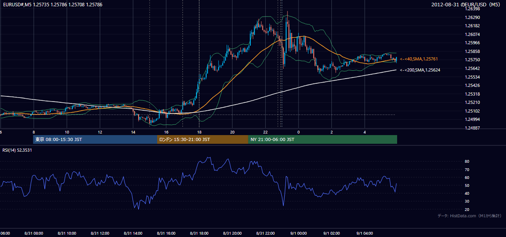
Task: Click hour label 14 under price chart
Action: tap(133, 132)
